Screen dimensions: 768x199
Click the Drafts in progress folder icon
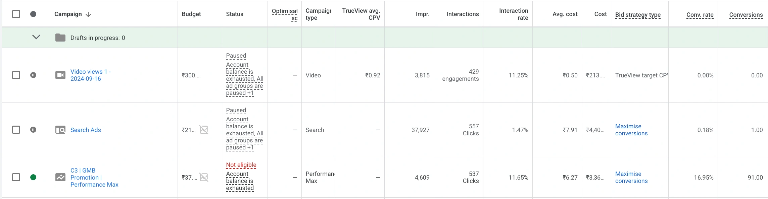pyautogui.click(x=60, y=38)
